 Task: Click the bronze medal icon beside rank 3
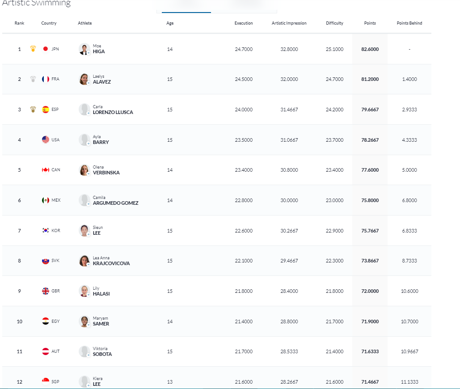click(x=33, y=110)
